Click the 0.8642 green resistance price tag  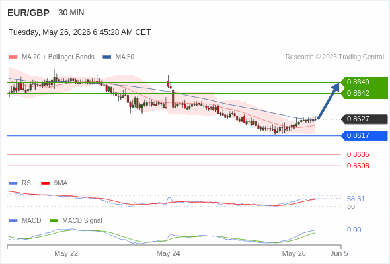(x=364, y=94)
